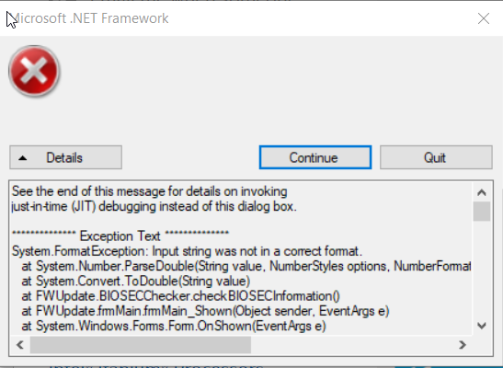Click the vertical scrollbar thumb
Image resolution: width=503 pixels, height=368 pixels.
[x=482, y=211]
